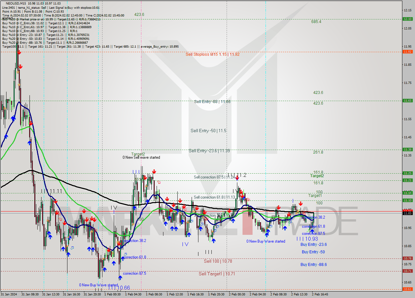The width and height of the screenshot is (415, 298).
Task: Click the NEOUSD,M15 symbol title text
Action: pos(16,3)
